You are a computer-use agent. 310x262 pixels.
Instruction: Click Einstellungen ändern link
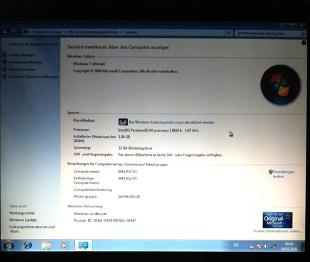click(283, 174)
